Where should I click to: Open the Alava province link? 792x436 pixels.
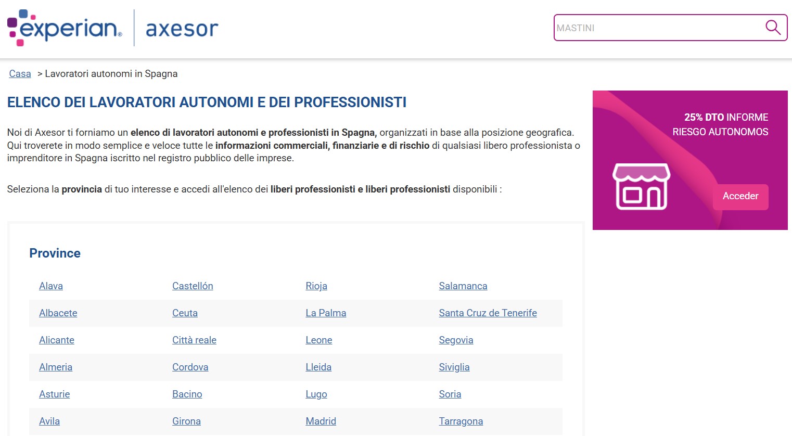click(51, 286)
